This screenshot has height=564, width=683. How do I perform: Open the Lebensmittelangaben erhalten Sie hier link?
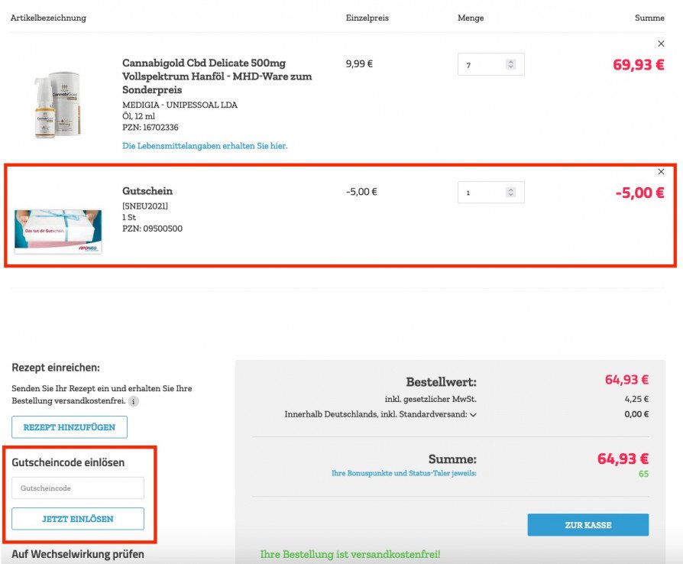coord(205,146)
